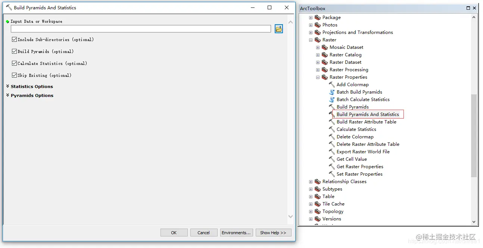Screen dimensions: 483x248
Task: Click the OK button
Action: click(174, 233)
